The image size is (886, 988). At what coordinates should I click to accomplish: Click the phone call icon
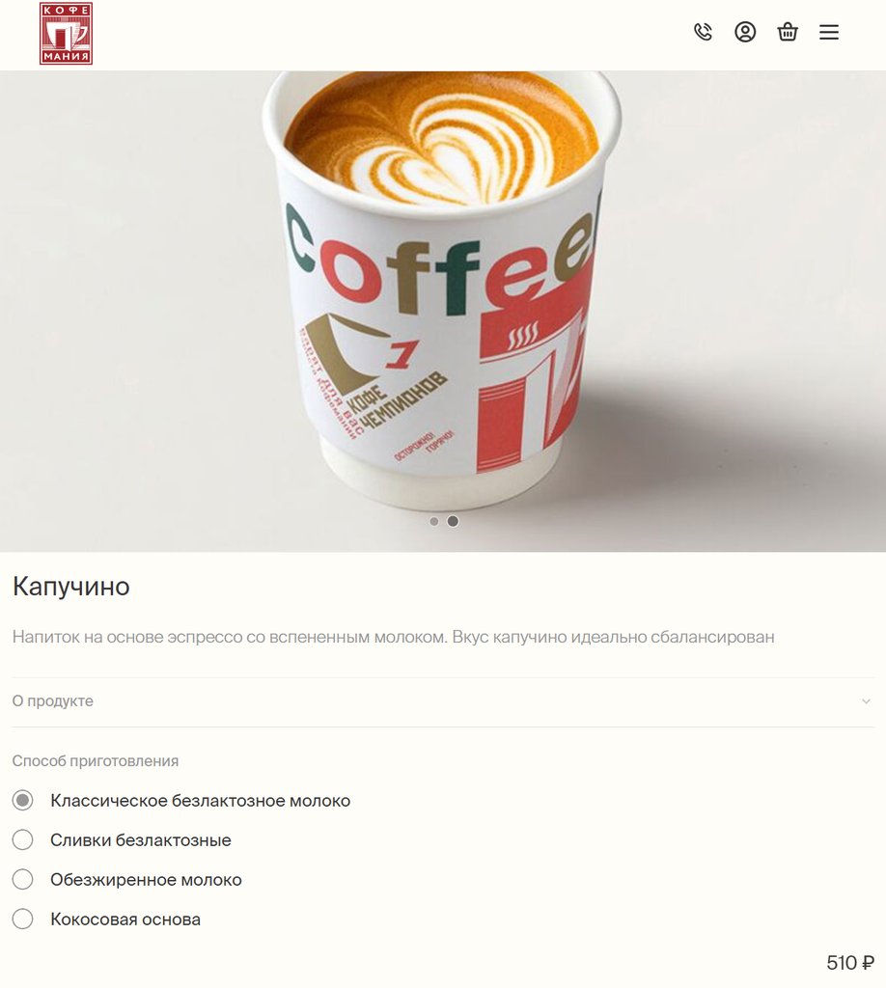coord(703,32)
